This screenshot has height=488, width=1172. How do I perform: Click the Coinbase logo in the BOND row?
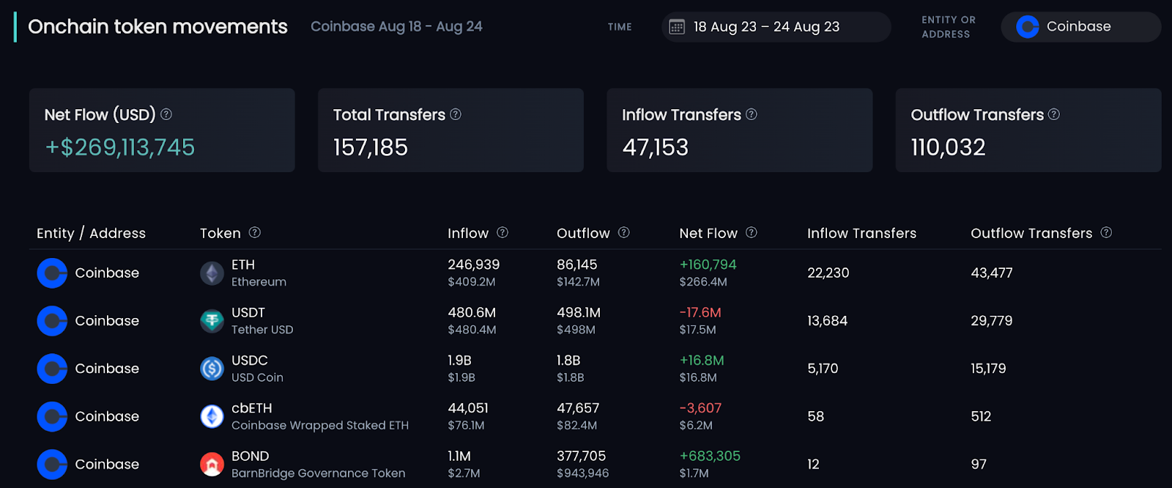[x=52, y=464]
